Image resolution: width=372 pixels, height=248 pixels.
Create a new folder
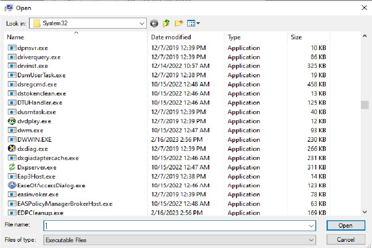click(x=179, y=24)
